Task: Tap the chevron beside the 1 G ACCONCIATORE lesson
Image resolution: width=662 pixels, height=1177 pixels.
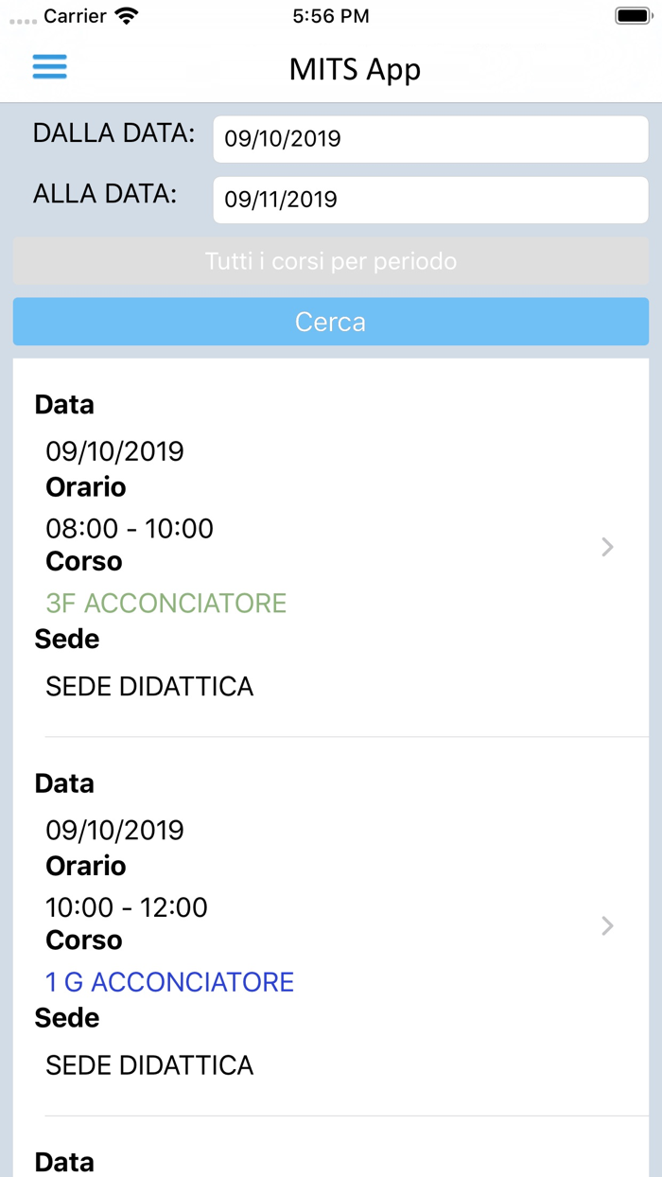Action: click(606, 926)
